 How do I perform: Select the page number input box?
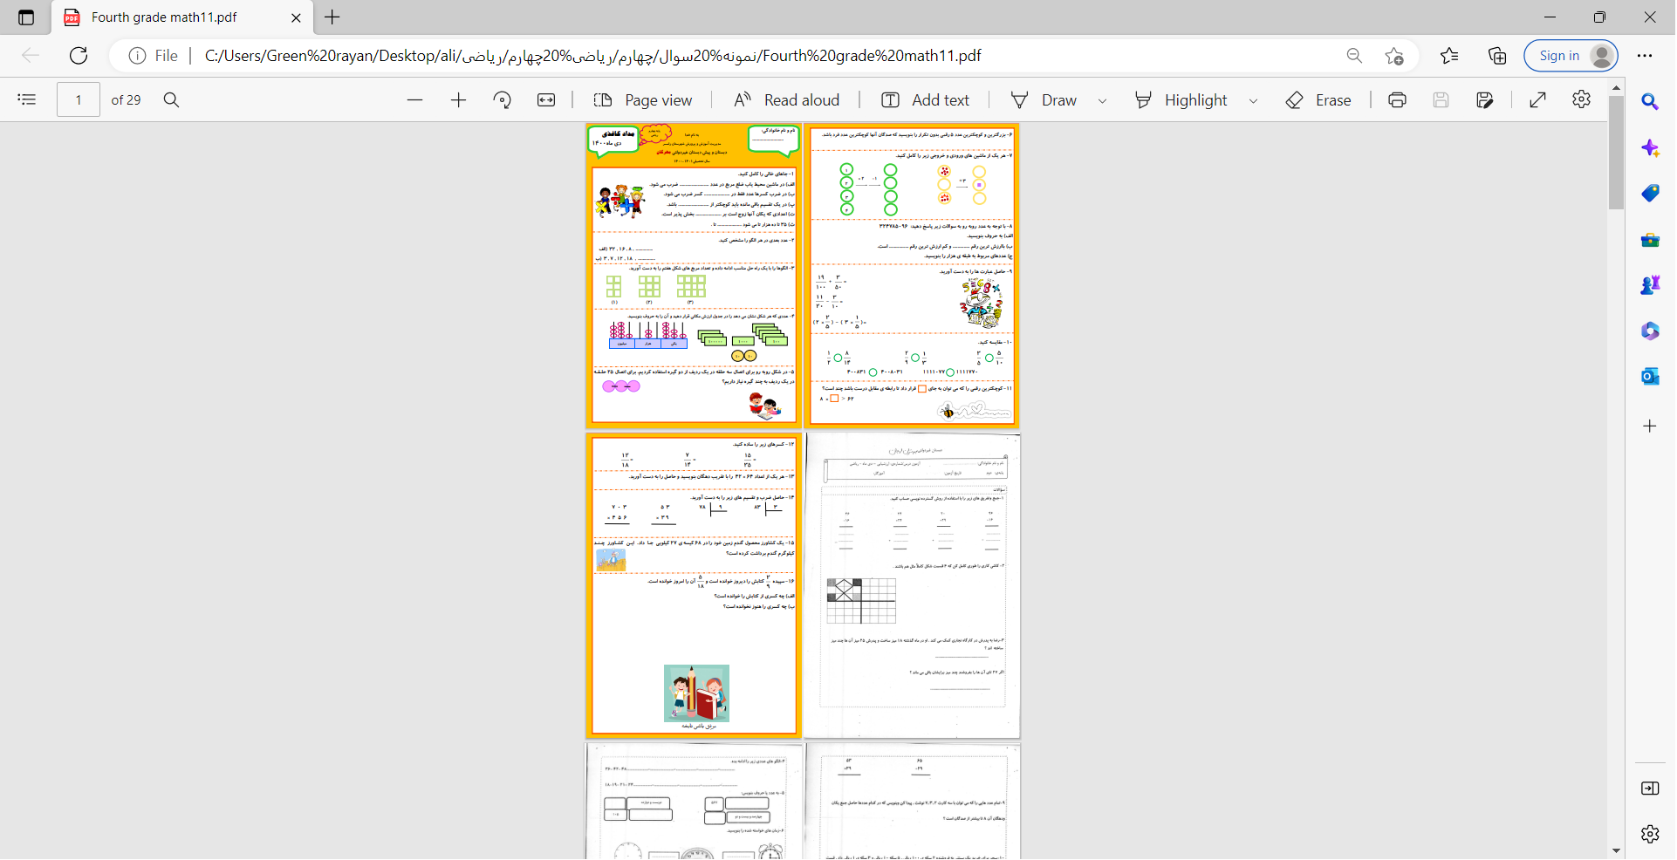click(x=79, y=100)
